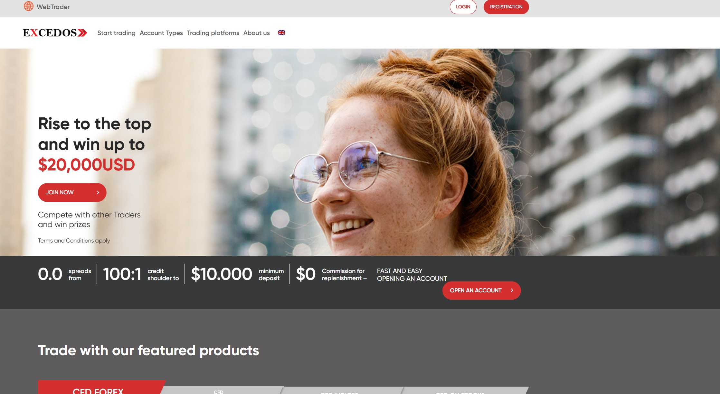This screenshot has width=720, height=394.
Task: Click the LOGIN button
Action: tap(463, 7)
